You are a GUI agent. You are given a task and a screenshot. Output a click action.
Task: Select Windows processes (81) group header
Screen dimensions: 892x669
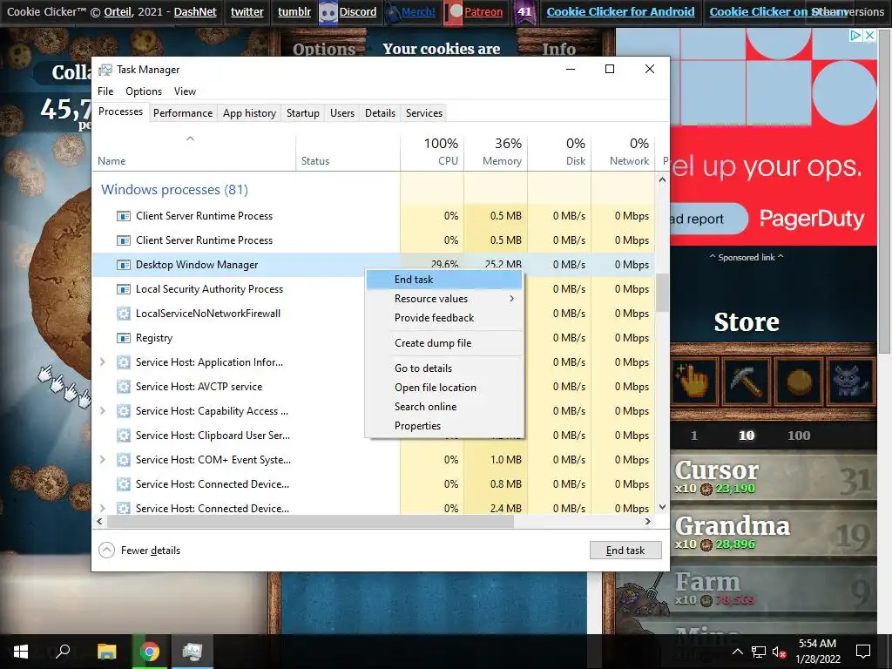[174, 189]
